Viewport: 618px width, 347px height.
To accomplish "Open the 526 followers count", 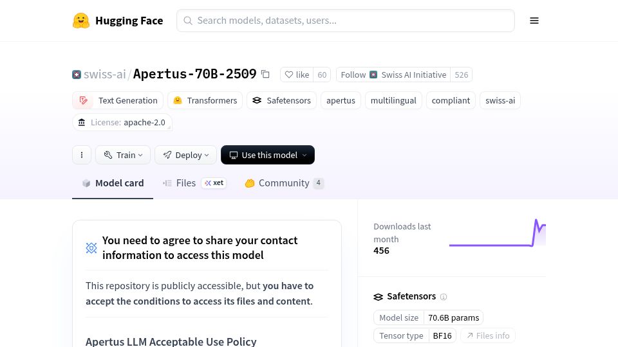I will point(461,75).
